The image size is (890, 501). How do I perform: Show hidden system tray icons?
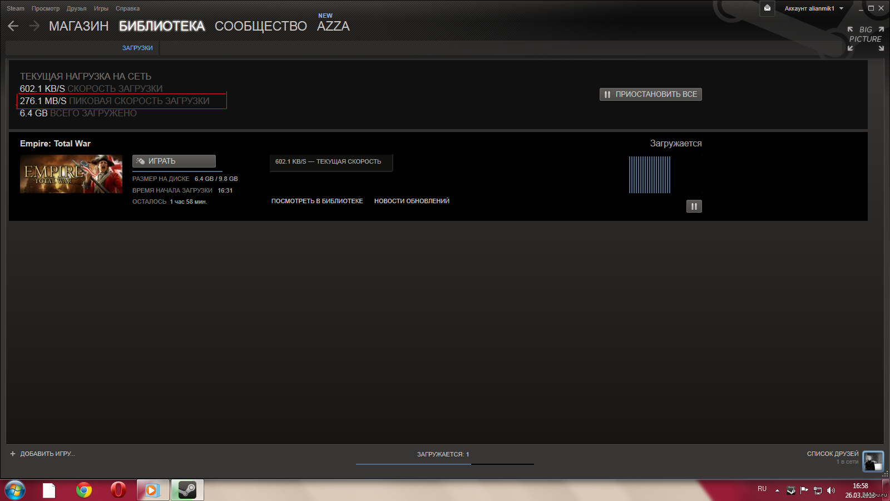(x=777, y=490)
